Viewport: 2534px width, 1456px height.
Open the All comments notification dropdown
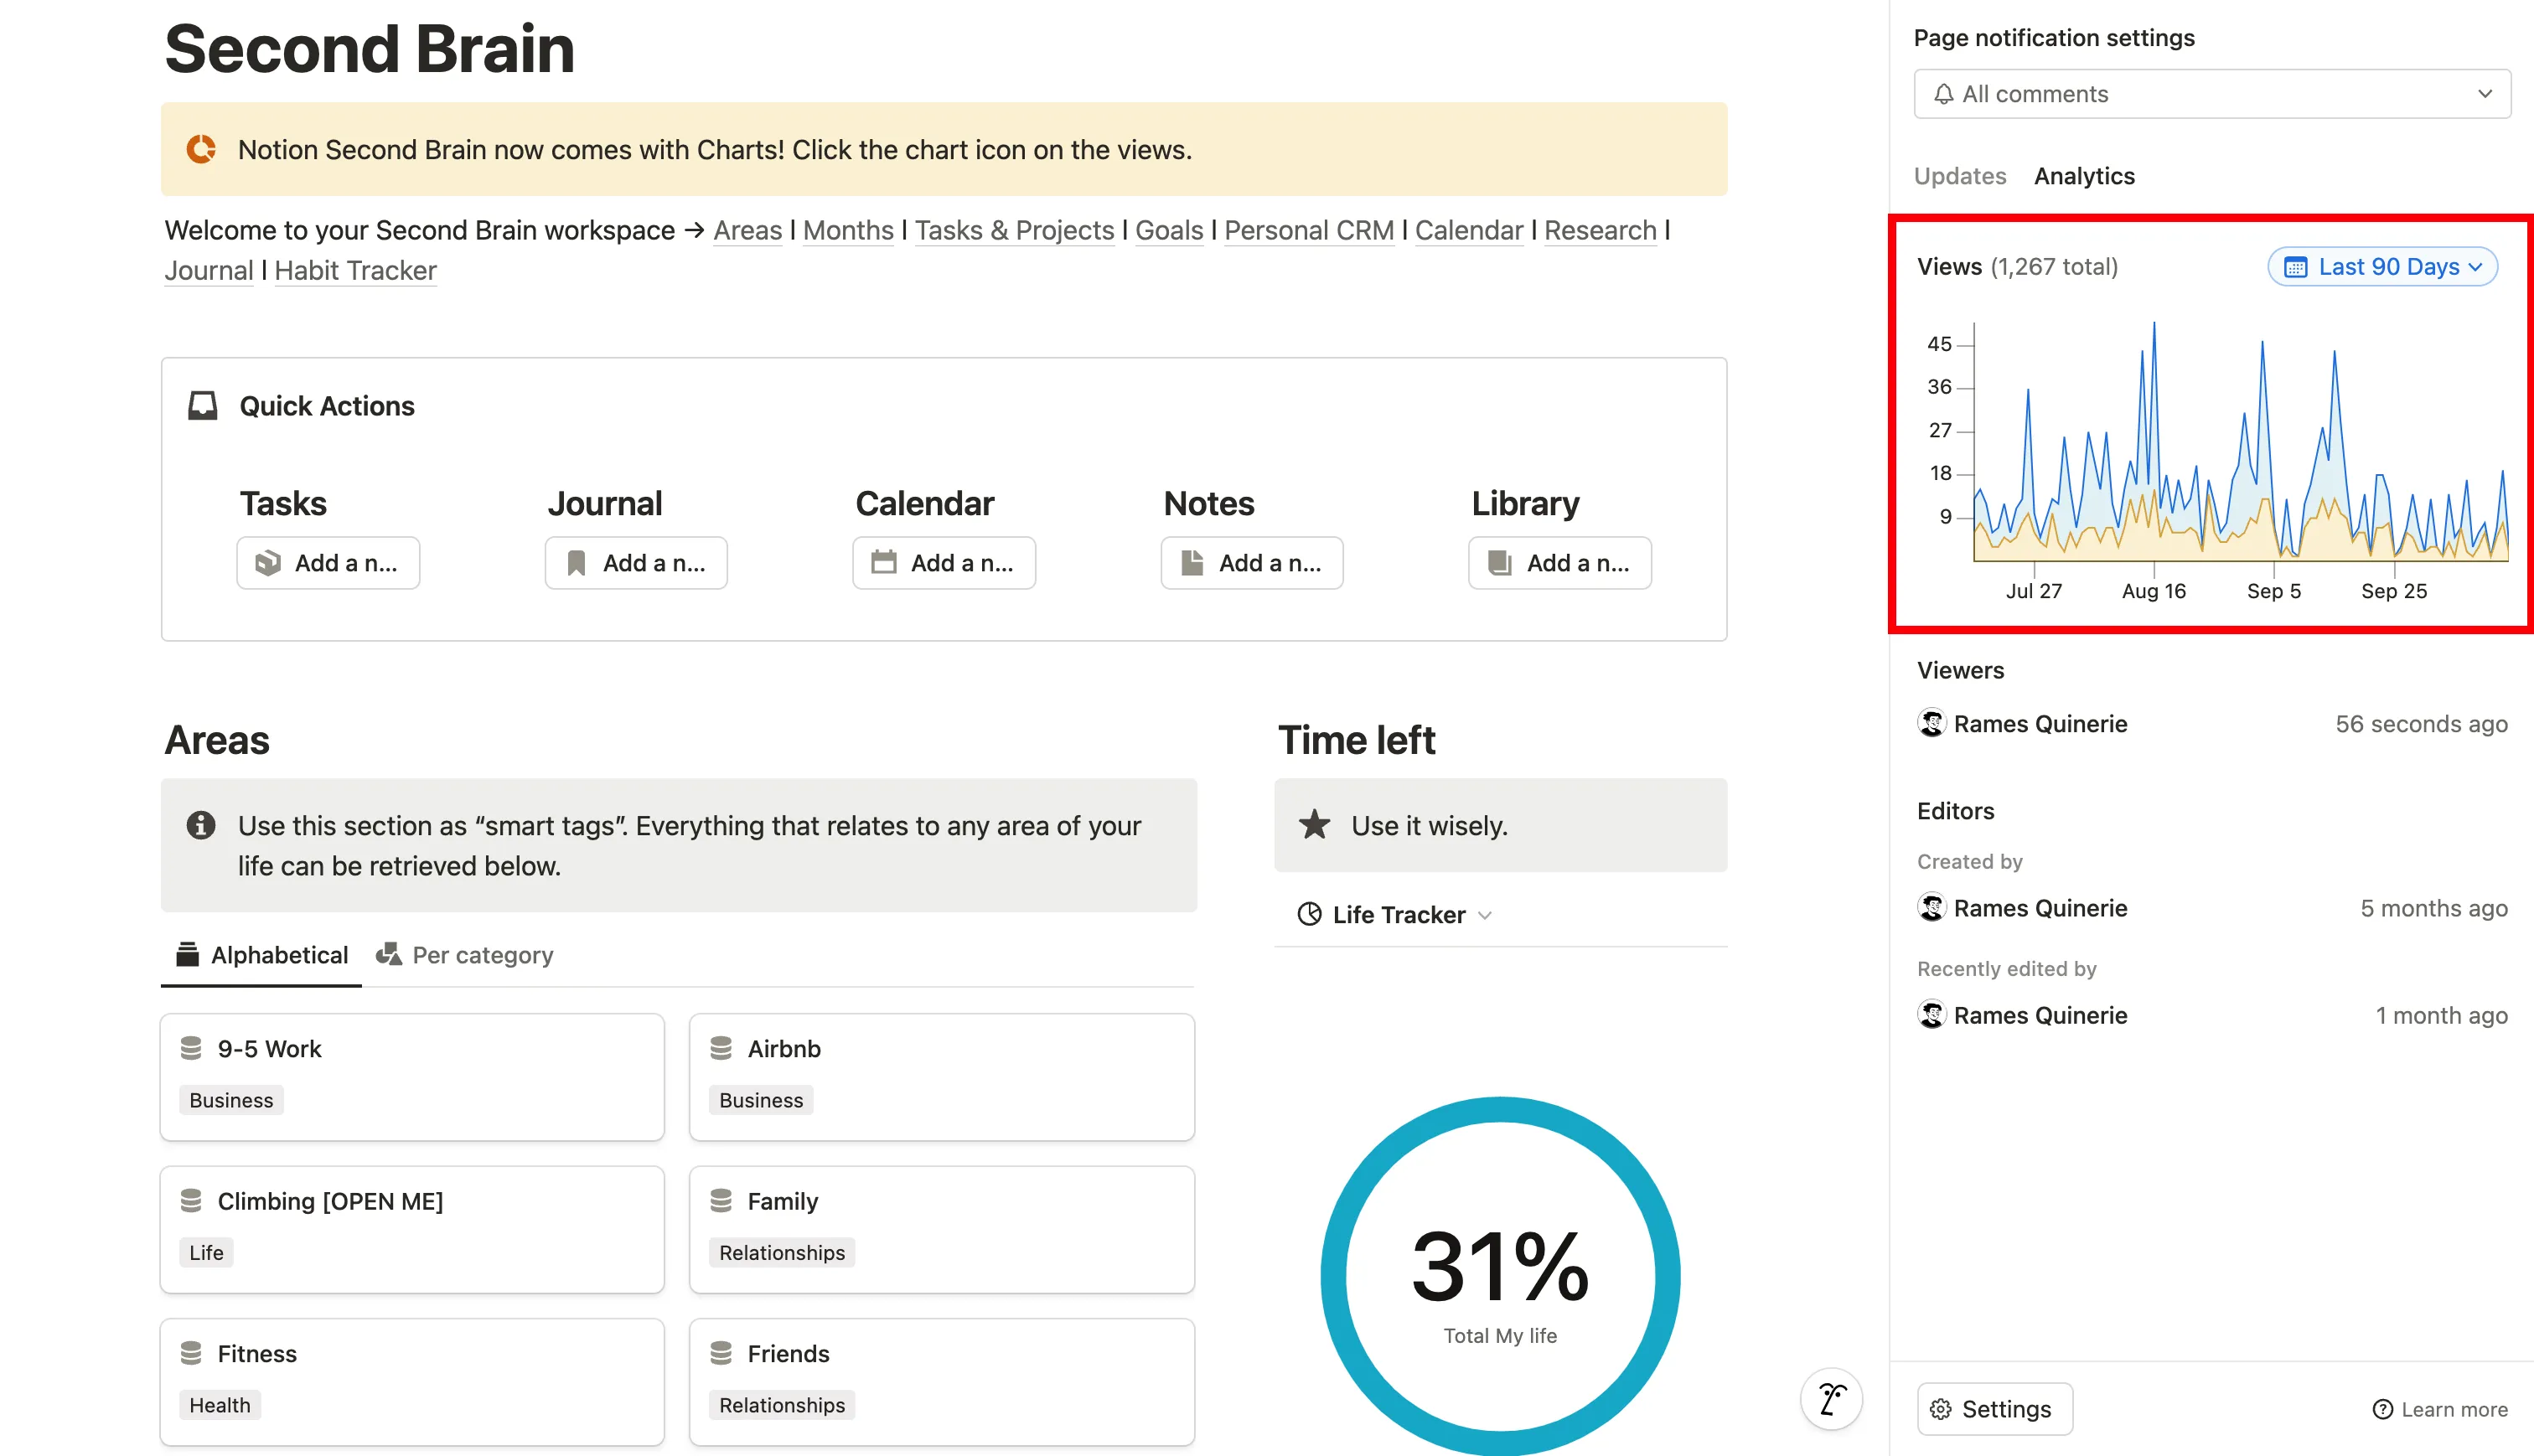click(2212, 94)
